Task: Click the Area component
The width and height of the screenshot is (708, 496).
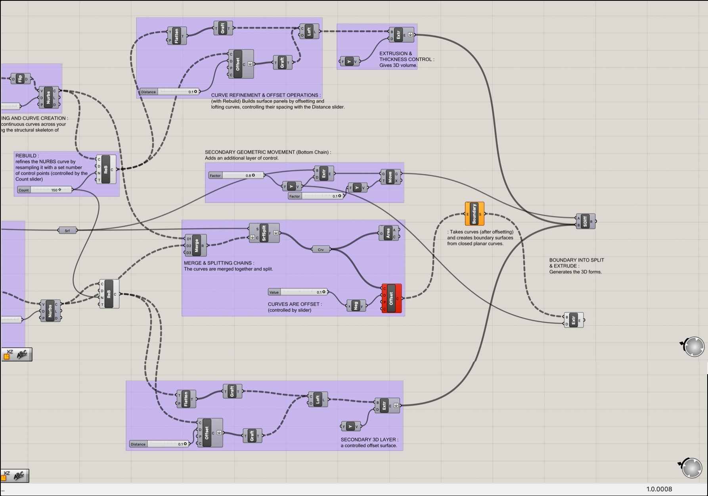Action: (388, 233)
